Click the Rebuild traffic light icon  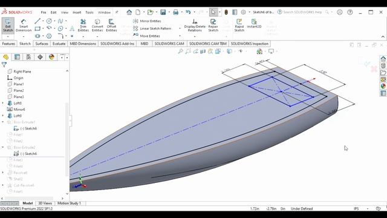(226, 12)
